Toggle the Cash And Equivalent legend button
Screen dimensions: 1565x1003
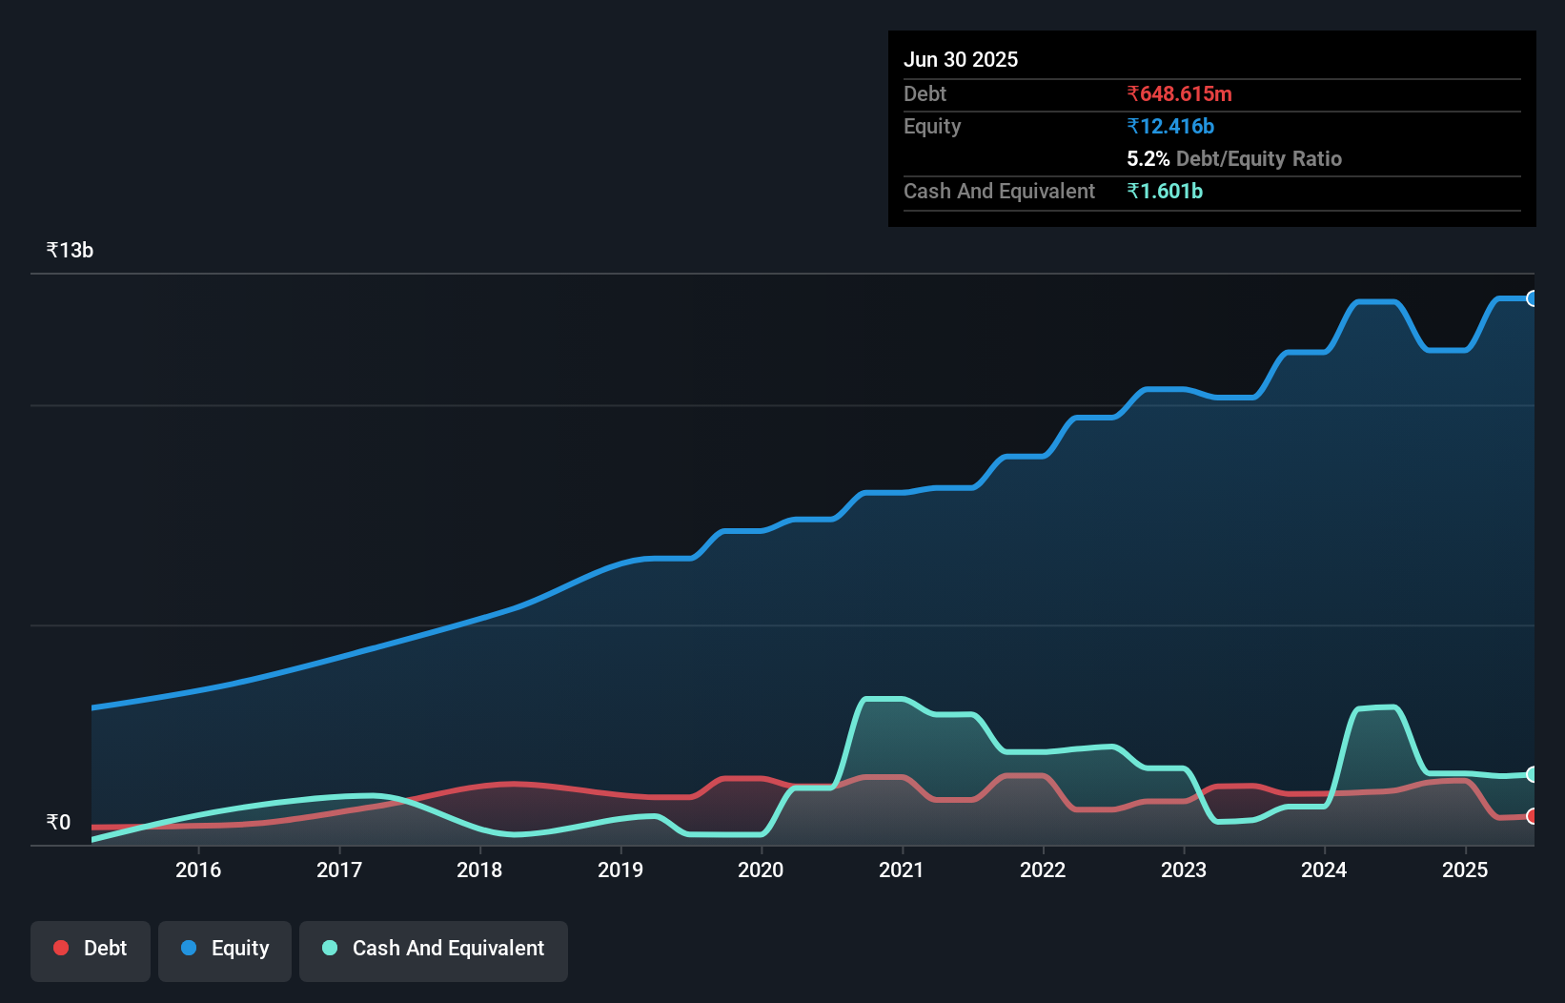(x=434, y=950)
